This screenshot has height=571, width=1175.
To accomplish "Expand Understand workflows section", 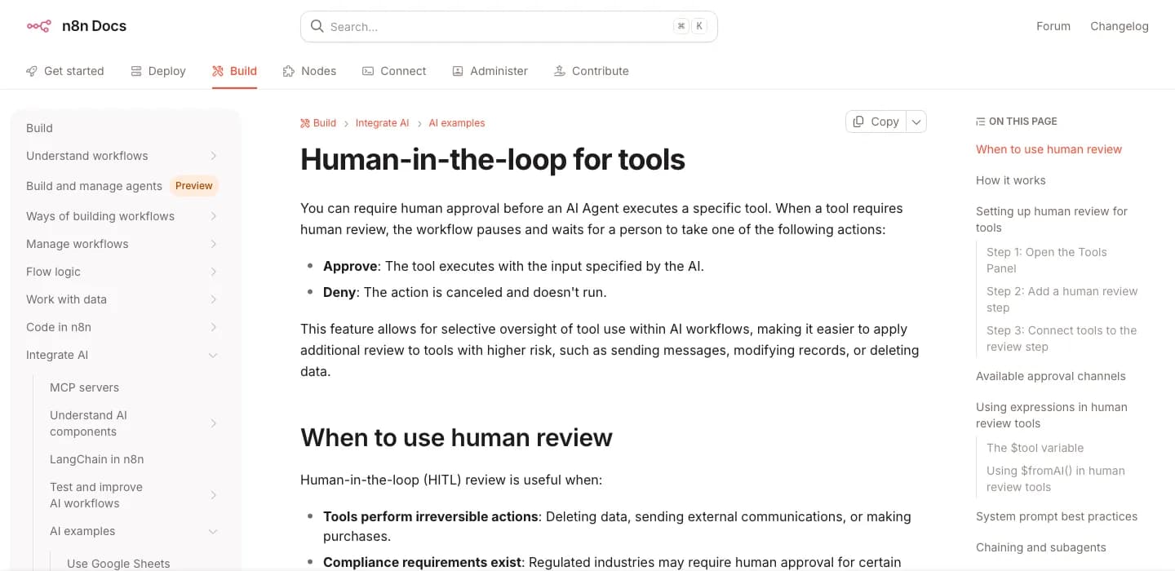I will point(213,156).
